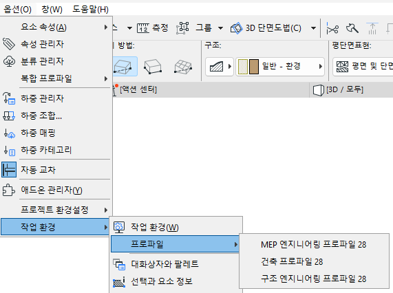Screen dimensions: 393x293
Task: Click the scissors trim icon
Action: click(x=332, y=28)
